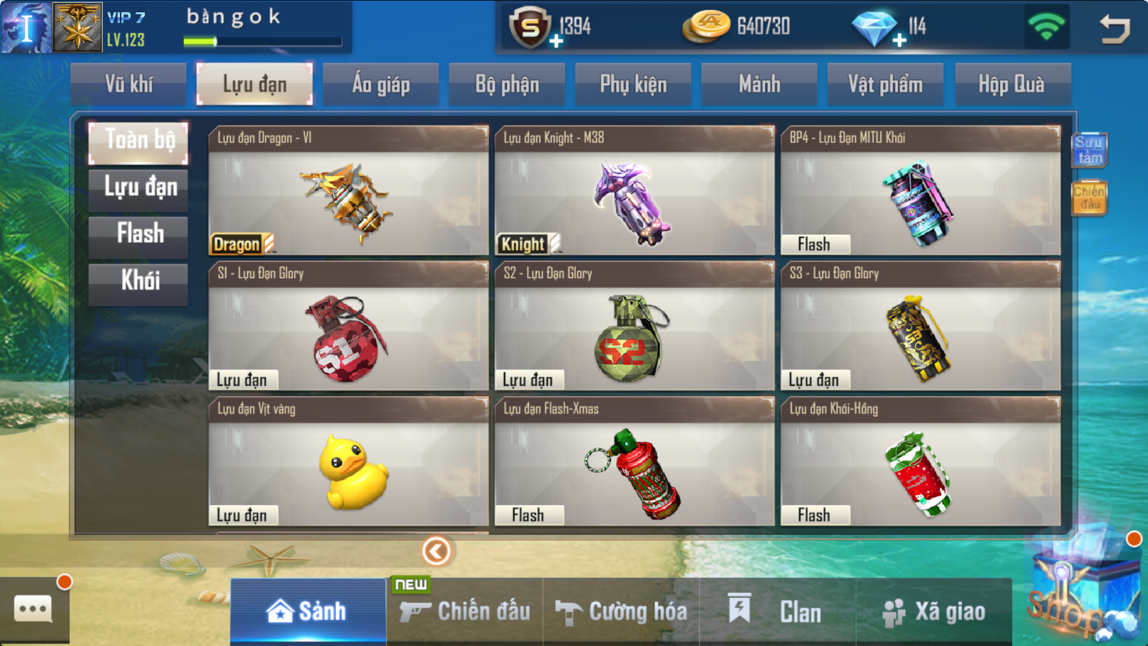Select the Lựu đạn Vịt vàng item
1148x646 pixels.
point(349,461)
